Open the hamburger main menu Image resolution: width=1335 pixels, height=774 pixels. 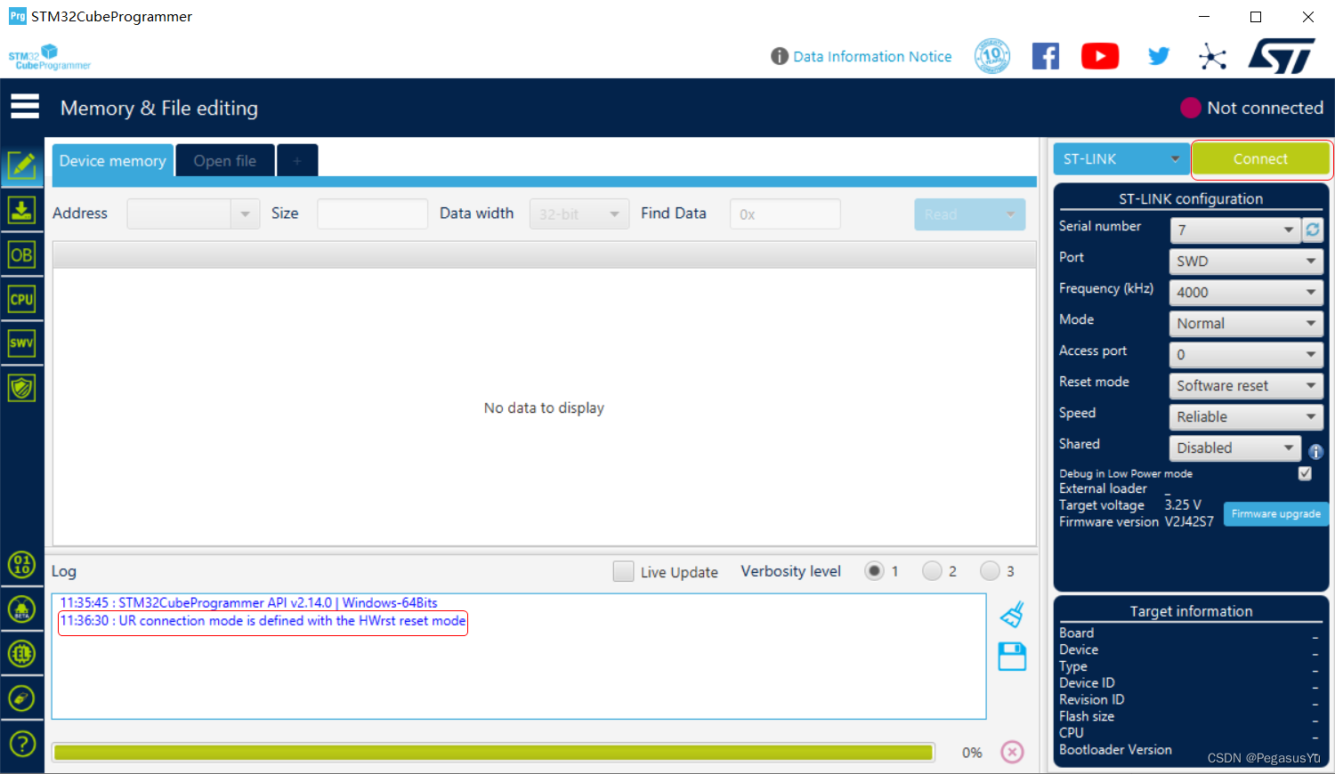coord(24,106)
